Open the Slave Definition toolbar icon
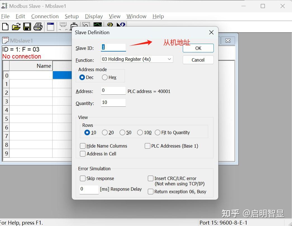Viewport: 292px width, 226px height. point(51,26)
